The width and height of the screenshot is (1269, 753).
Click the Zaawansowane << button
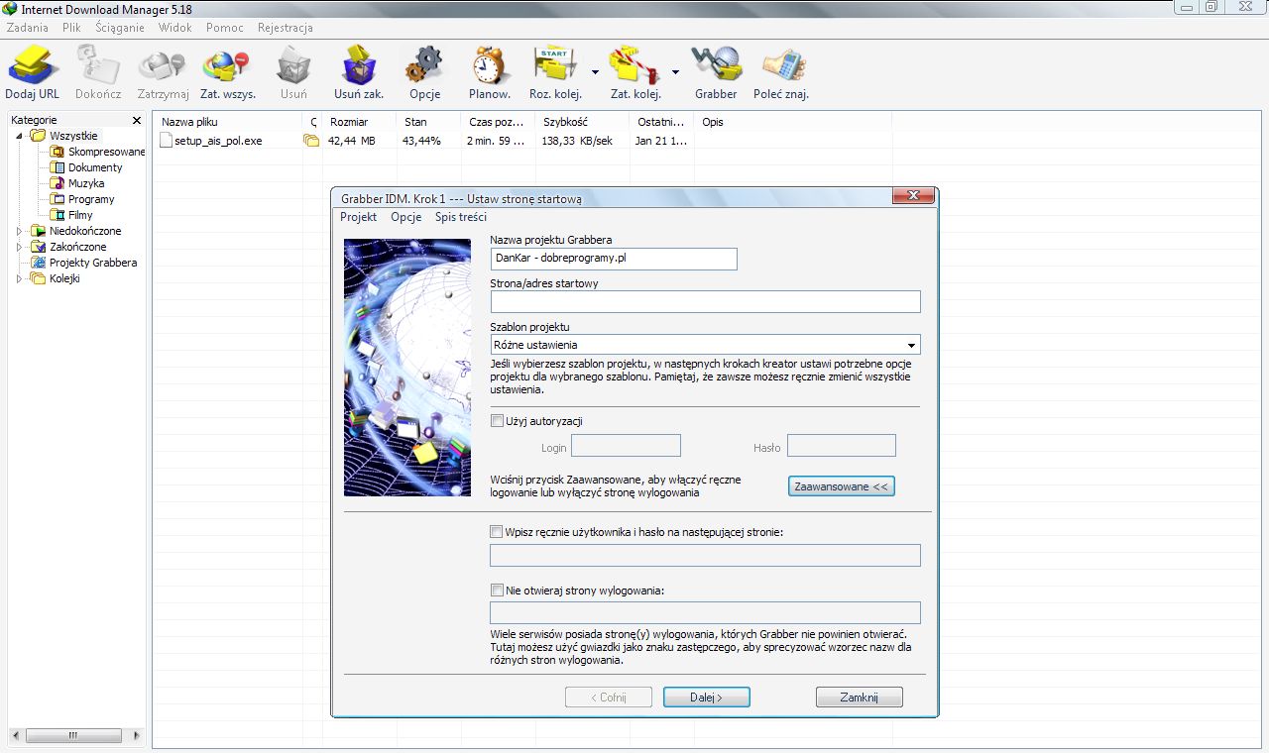pyautogui.click(x=842, y=486)
